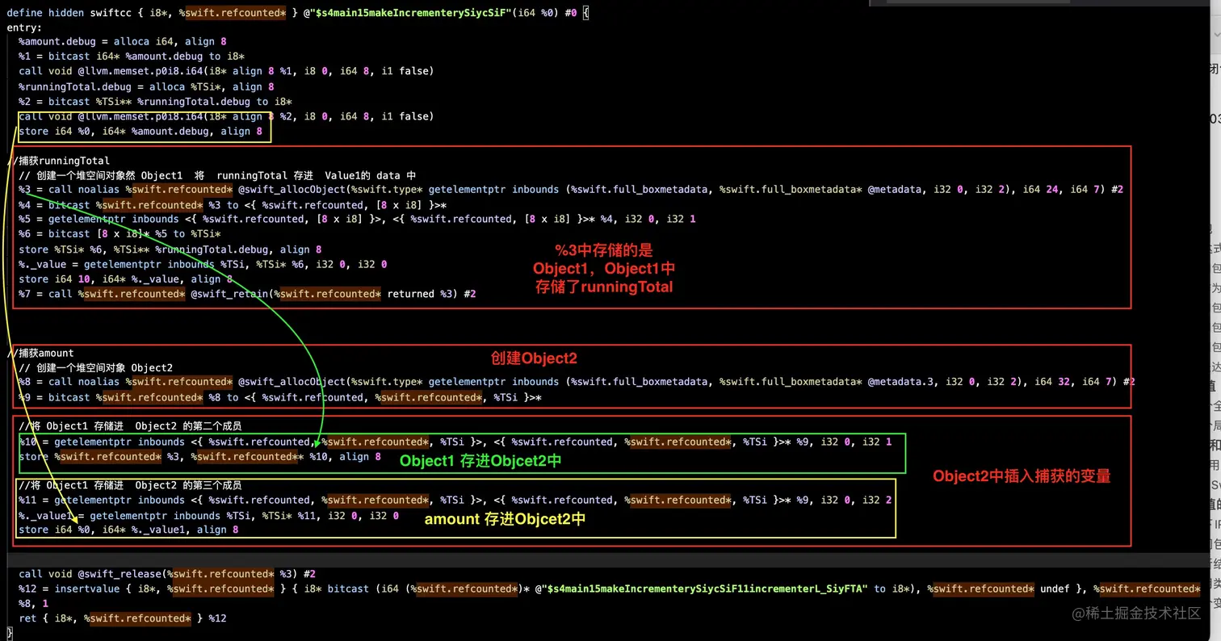Click the llvm.memset call using %2
The height and width of the screenshot is (641, 1221).
tap(226, 116)
